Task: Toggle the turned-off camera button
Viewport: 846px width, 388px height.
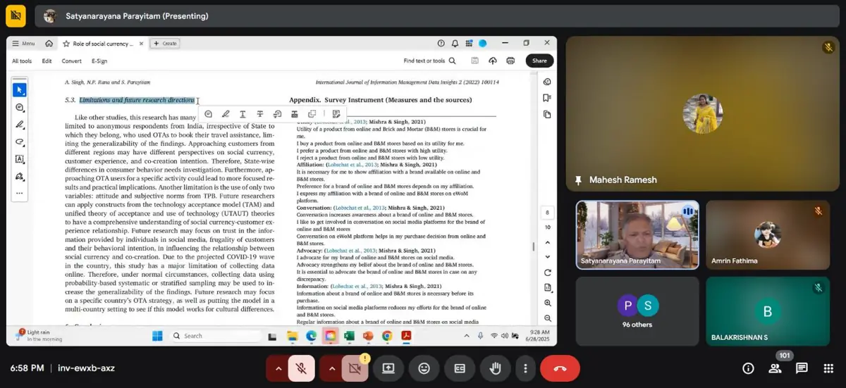Action: coord(356,368)
